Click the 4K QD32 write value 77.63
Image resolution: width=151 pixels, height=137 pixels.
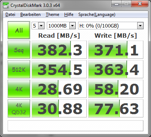pyautogui.click(x=116, y=108)
